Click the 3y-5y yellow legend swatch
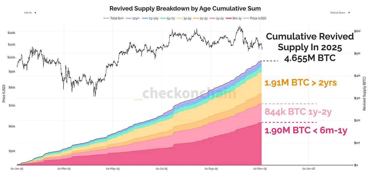The height and width of the screenshot is (178, 368). click(x=180, y=18)
